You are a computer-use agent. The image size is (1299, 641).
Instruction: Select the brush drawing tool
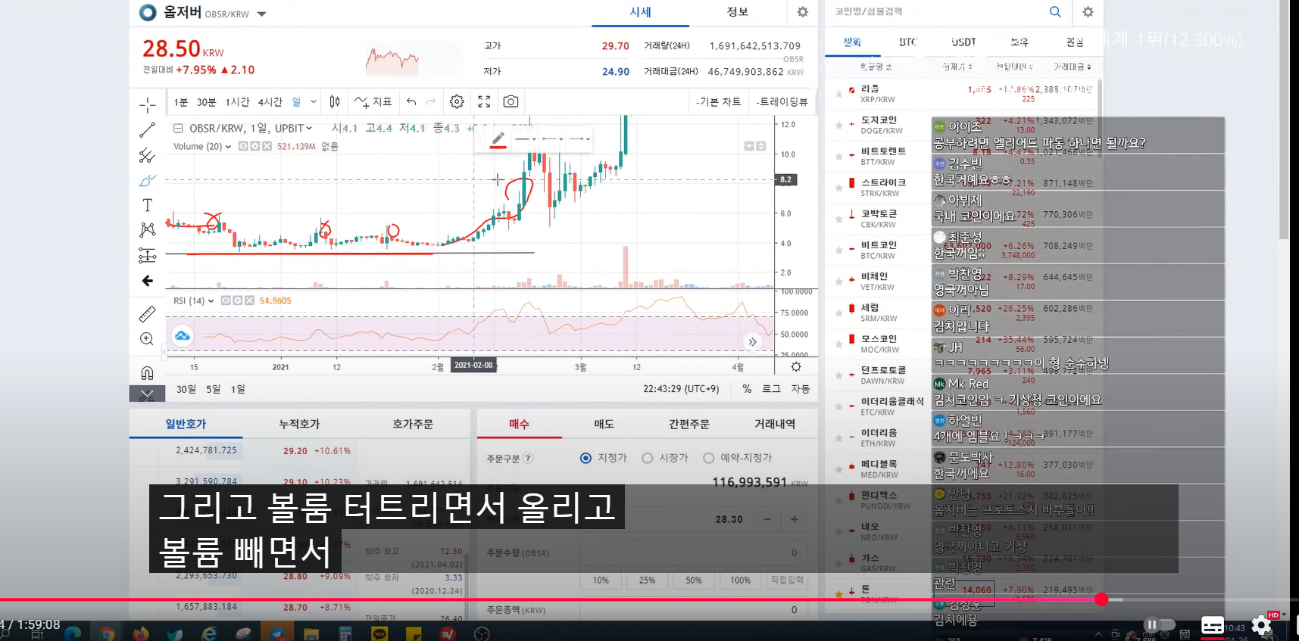click(x=148, y=180)
